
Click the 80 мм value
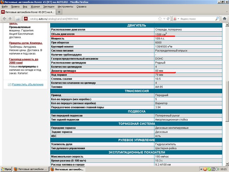(x=159, y=71)
